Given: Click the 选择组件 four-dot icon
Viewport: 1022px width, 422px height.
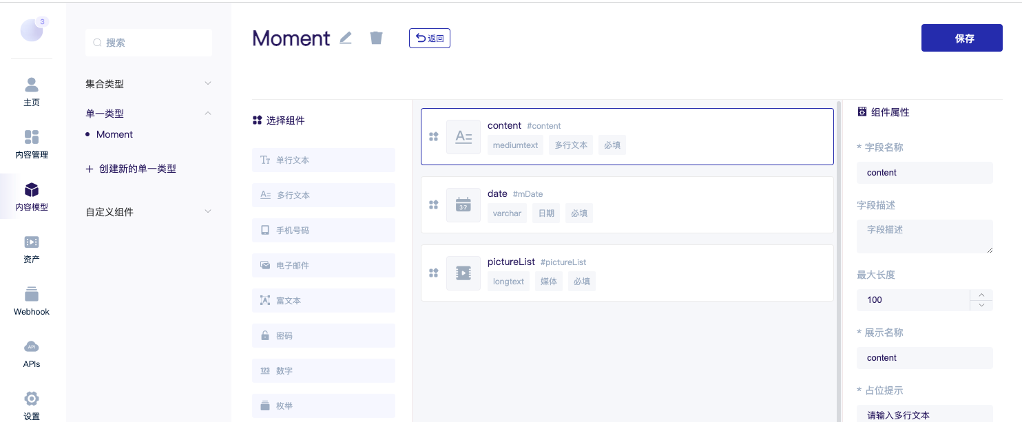Looking at the screenshot, I should pos(257,120).
